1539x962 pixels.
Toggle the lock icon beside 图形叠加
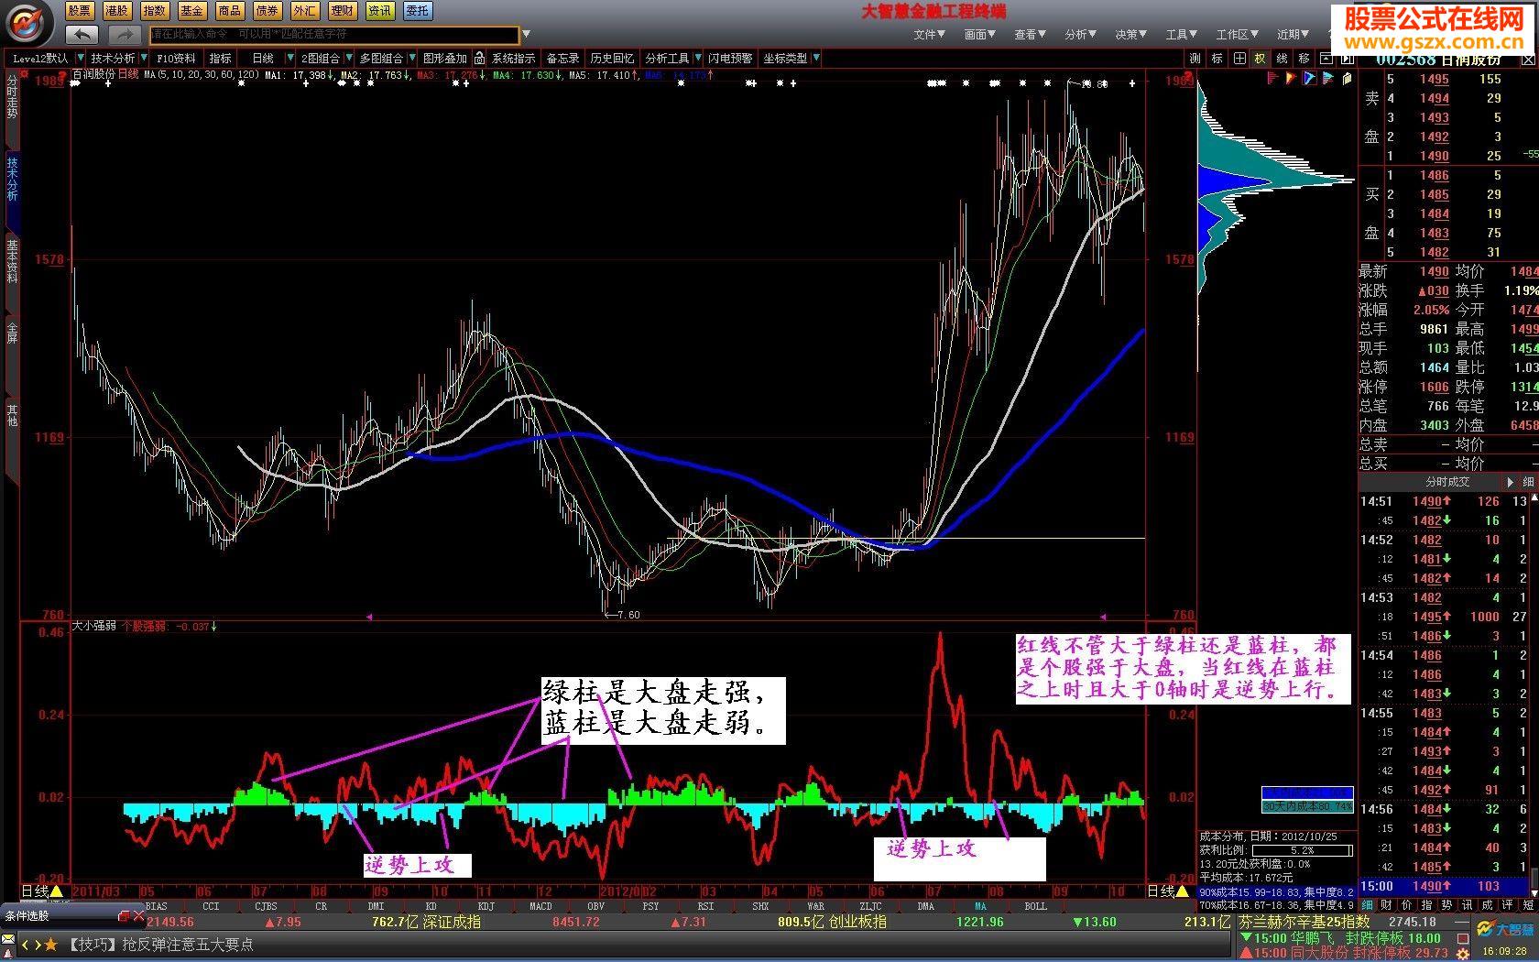479,58
